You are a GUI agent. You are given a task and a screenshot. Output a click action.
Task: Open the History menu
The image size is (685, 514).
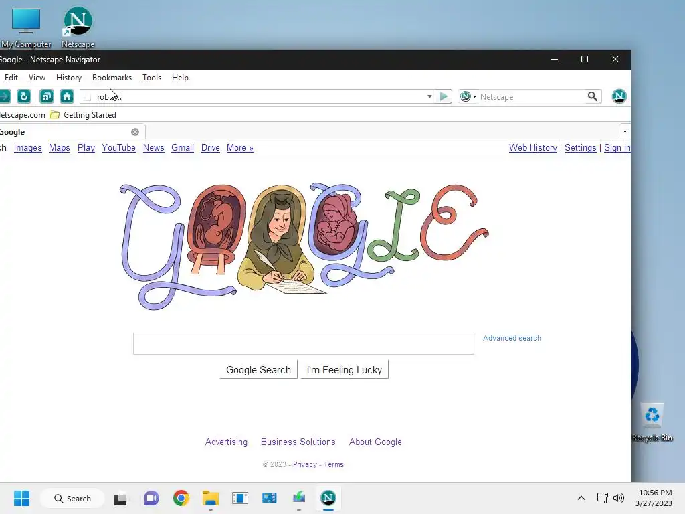pos(69,78)
